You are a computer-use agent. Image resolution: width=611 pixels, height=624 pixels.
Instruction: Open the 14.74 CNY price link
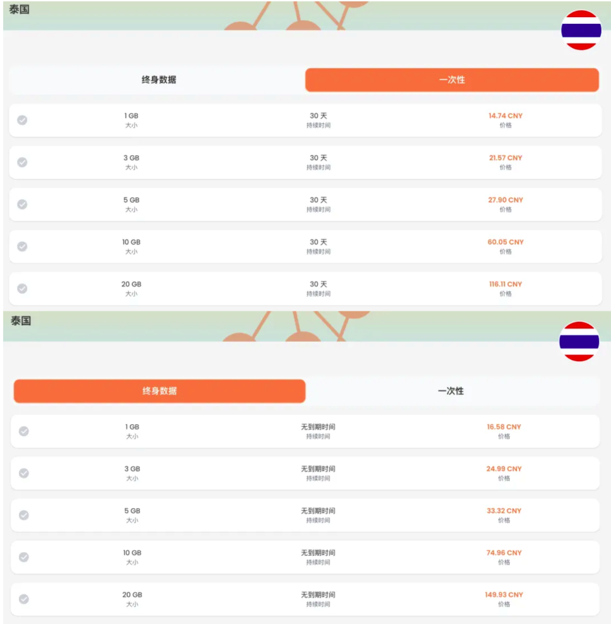click(506, 116)
